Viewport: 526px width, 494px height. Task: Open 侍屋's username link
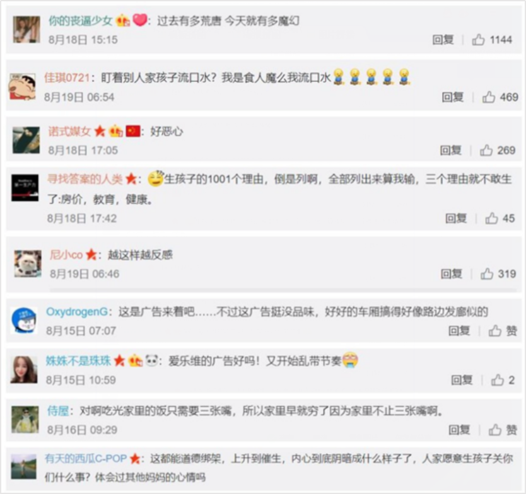(x=58, y=411)
